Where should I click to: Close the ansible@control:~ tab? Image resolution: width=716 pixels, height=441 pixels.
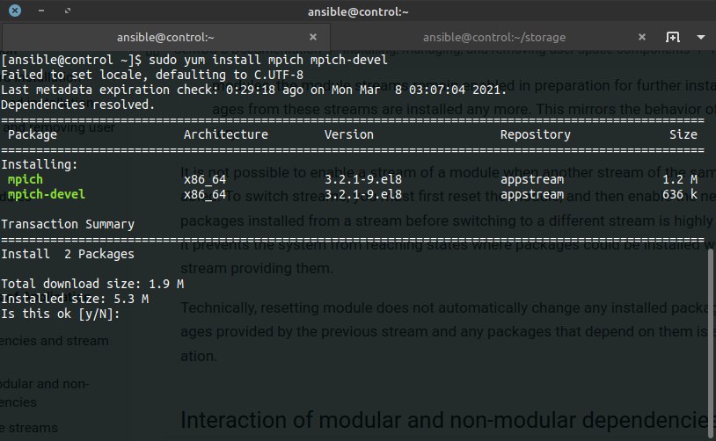[313, 37]
